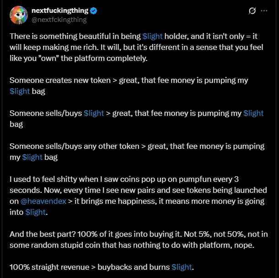This screenshot has width=279, height=278.
Task: Open the three-dot more options menu
Action: (264, 11)
